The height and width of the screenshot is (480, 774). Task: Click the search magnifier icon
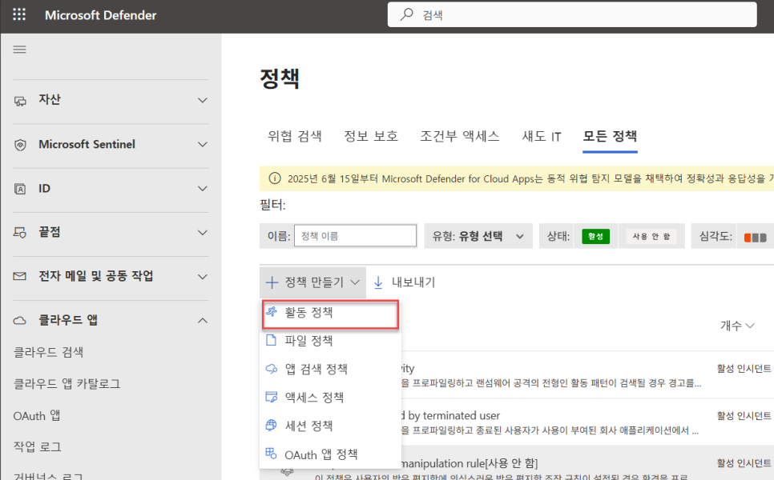coord(407,14)
